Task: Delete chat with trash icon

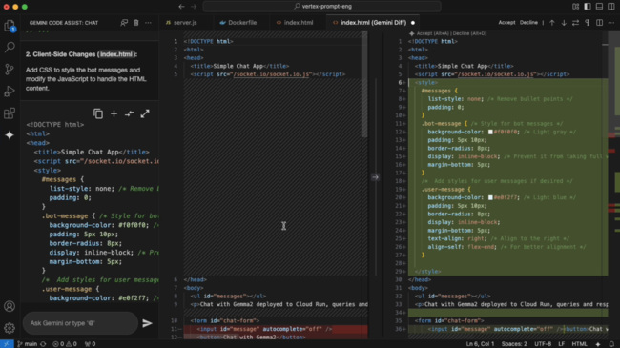Action: pyautogui.click(x=136, y=23)
